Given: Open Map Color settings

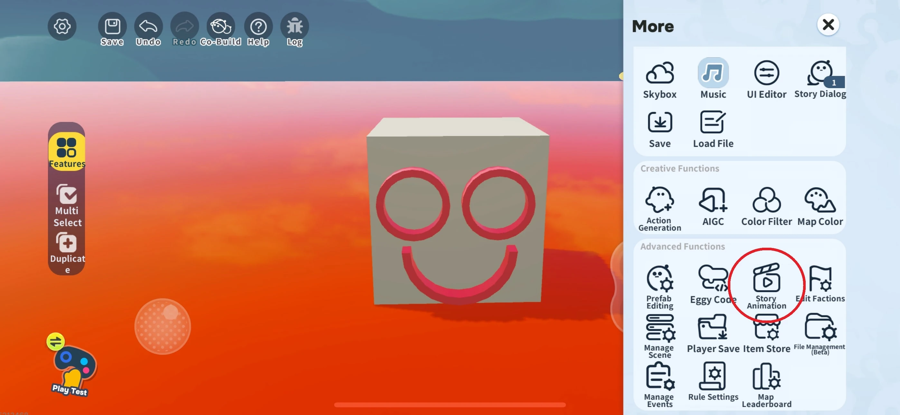Looking at the screenshot, I should [x=820, y=206].
